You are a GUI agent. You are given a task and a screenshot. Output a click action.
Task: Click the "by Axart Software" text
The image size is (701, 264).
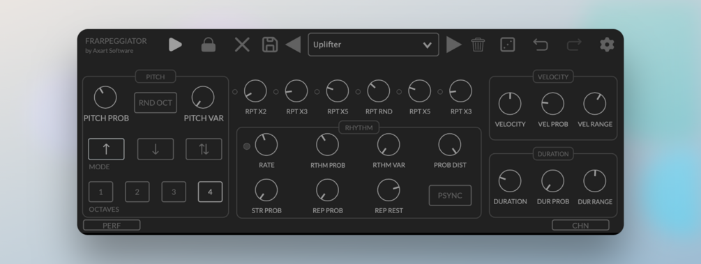tap(109, 50)
